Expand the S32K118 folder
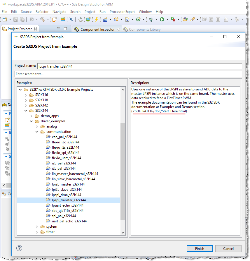The image size is (250, 261). point(26,101)
